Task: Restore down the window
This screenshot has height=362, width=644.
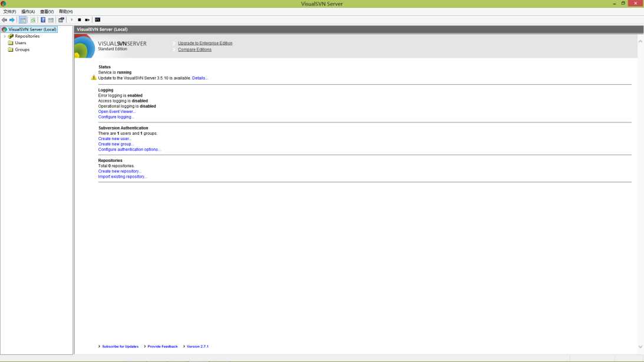Action: (623, 4)
